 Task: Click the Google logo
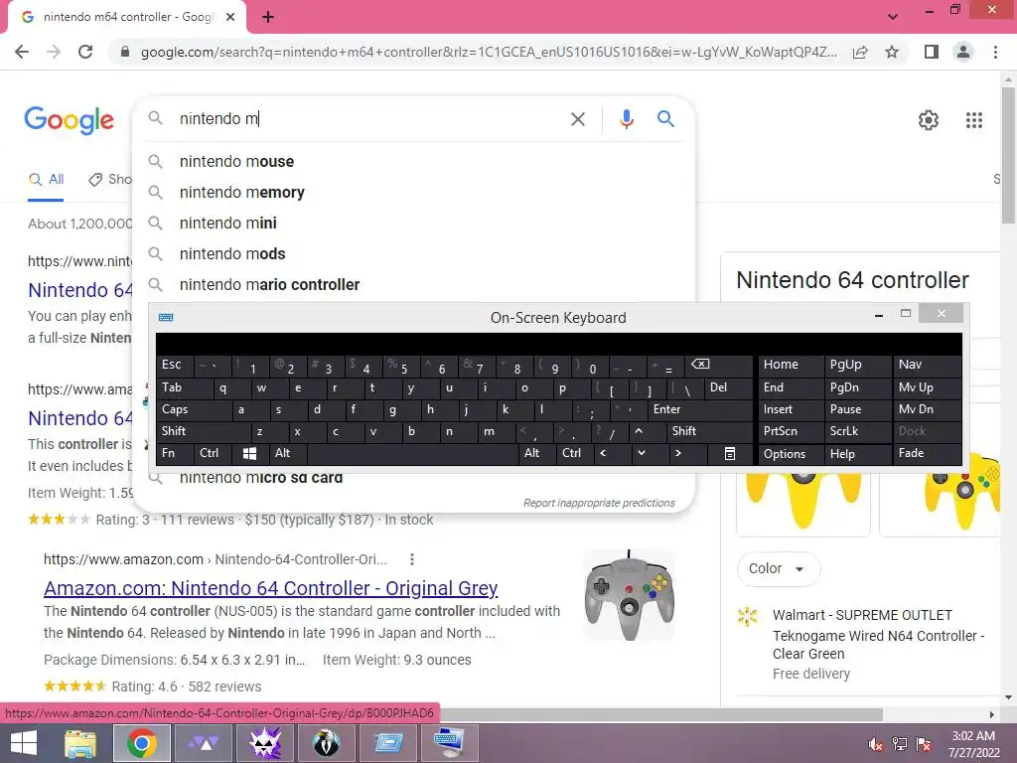point(69,120)
